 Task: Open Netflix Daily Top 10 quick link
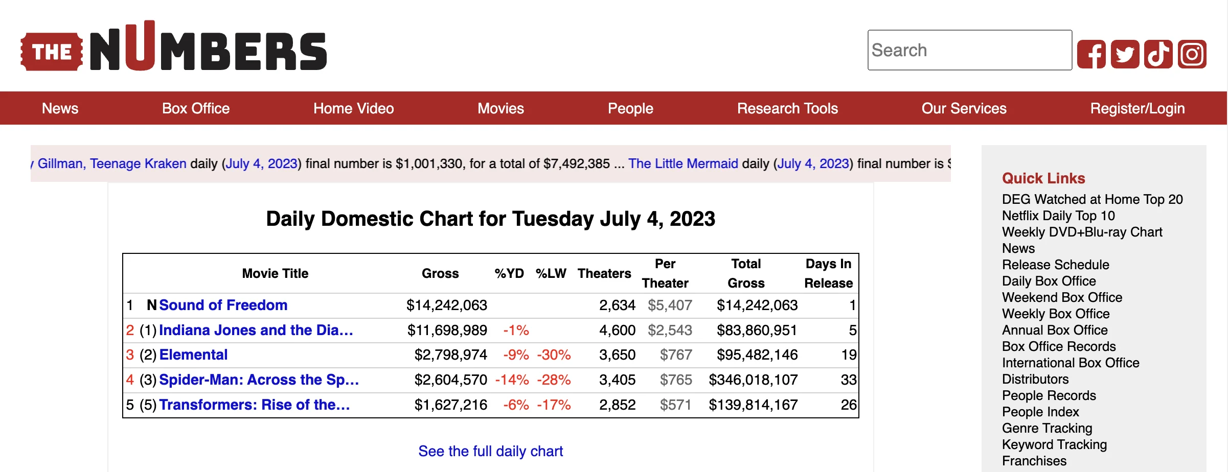(1058, 216)
